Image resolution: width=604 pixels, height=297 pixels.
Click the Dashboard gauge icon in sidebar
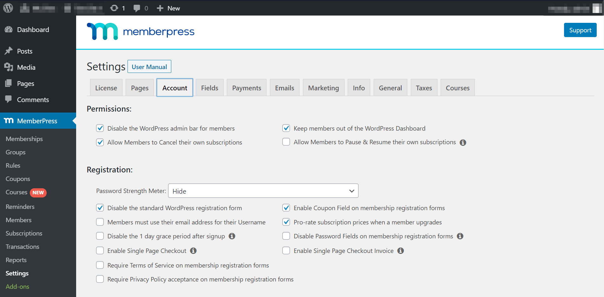click(x=9, y=29)
